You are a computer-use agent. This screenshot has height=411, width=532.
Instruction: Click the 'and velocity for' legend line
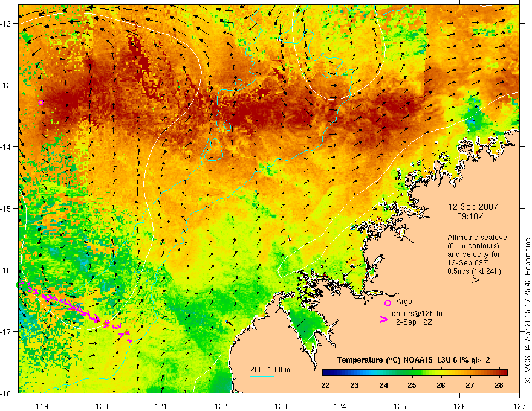pyautogui.click(x=473, y=254)
